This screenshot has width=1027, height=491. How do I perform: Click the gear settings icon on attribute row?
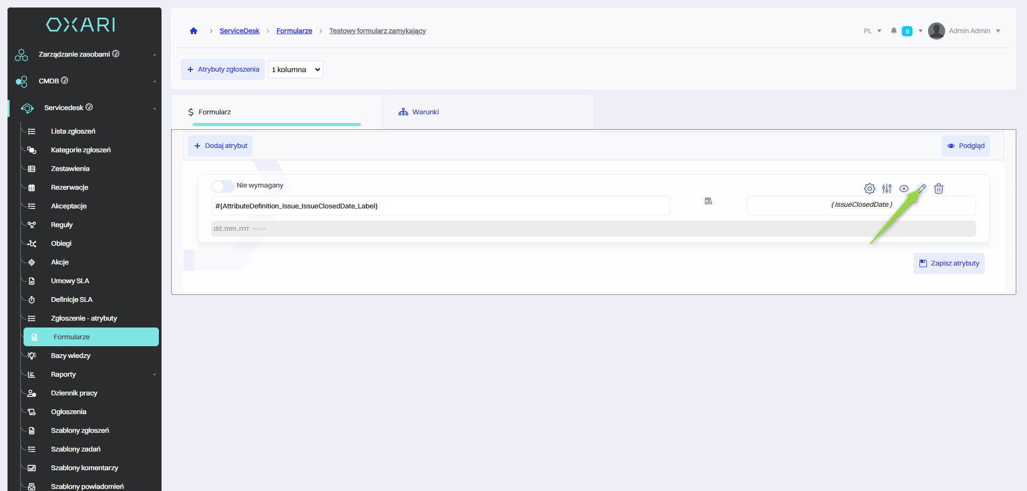coord(869,189)
